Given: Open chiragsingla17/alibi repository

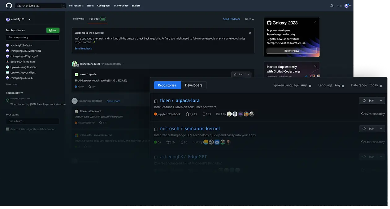Looking at the screenshot, I should [x=22, y=78].
